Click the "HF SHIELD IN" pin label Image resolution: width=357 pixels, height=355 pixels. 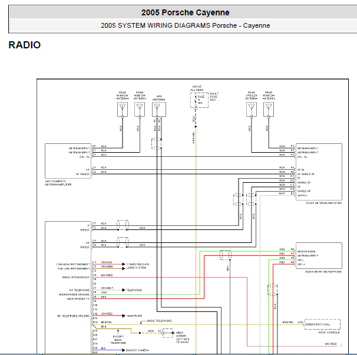(306, 174)
